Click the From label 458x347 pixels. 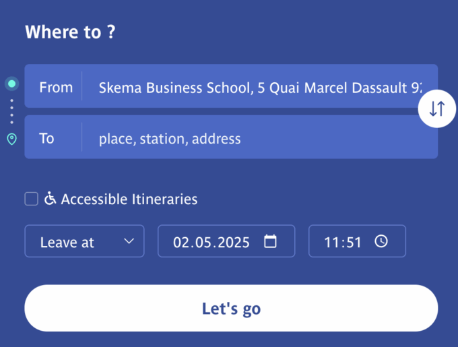click(x=56, y=87)
